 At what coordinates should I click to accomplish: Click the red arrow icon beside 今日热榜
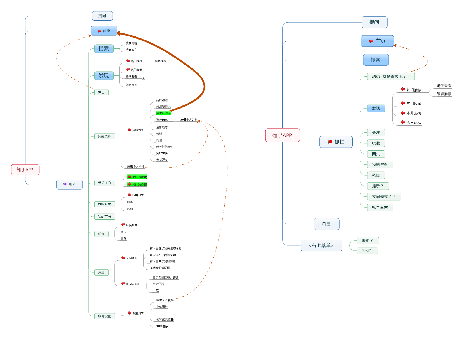403,122
